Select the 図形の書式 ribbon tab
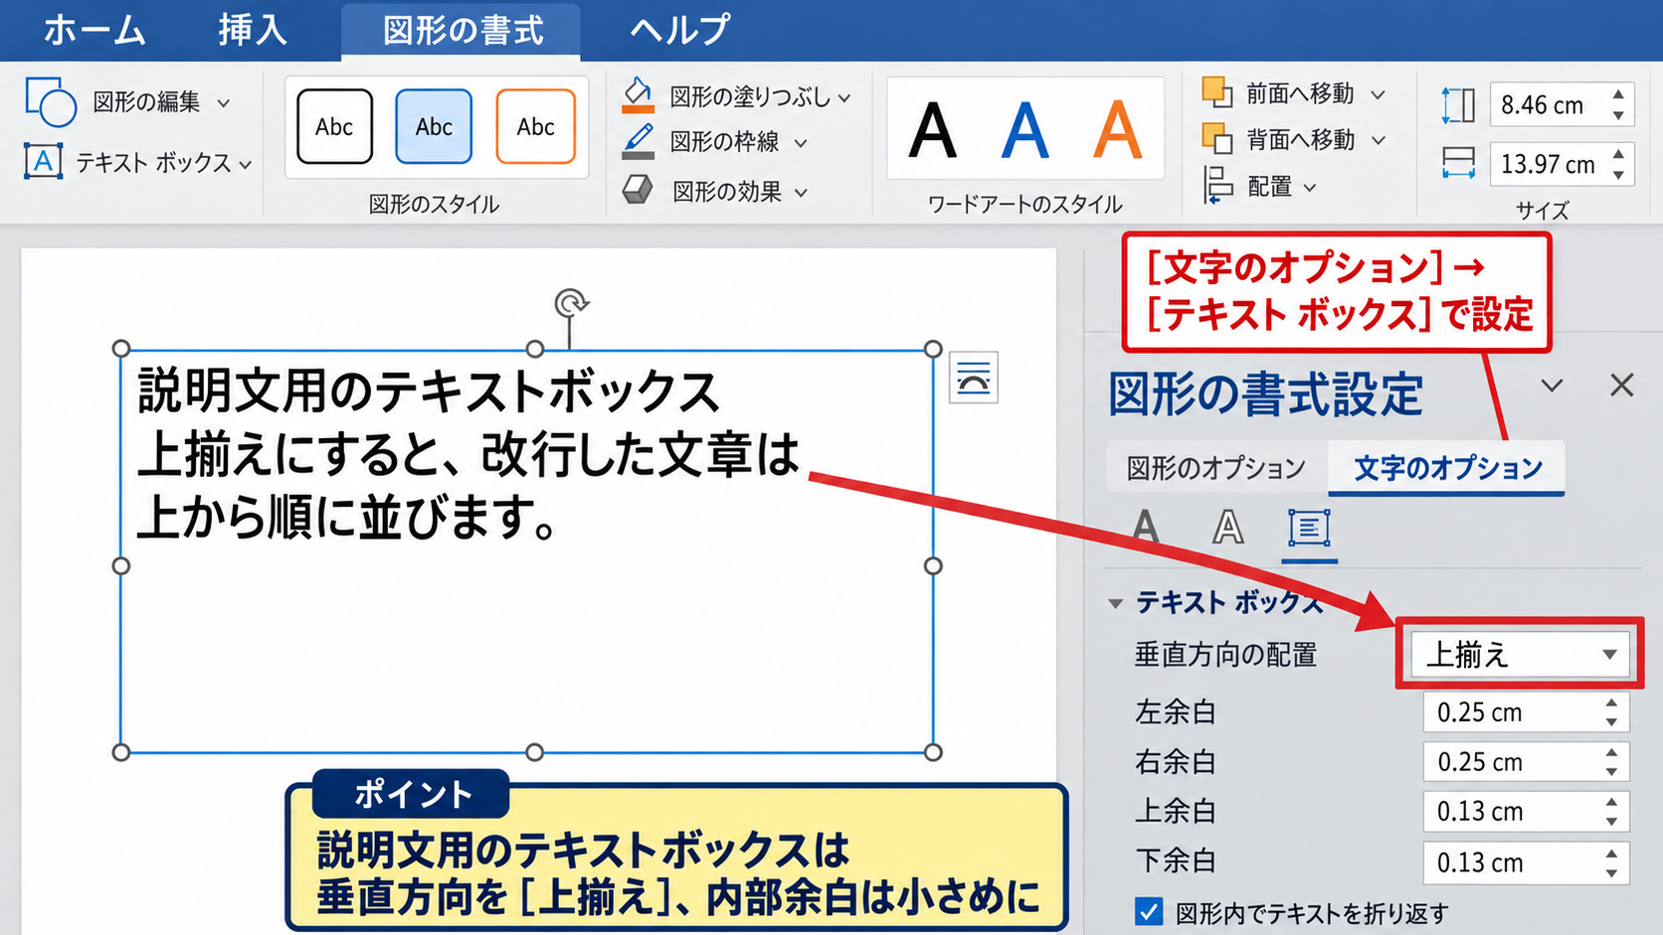The image size is (1663, 935). [462, 31]
